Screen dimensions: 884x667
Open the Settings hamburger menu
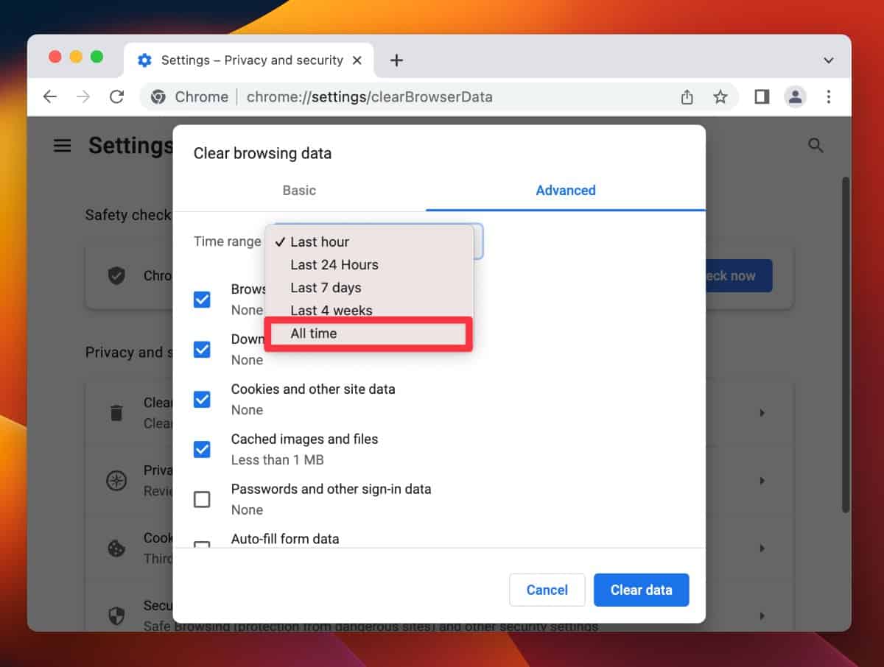tap(62, 145)
